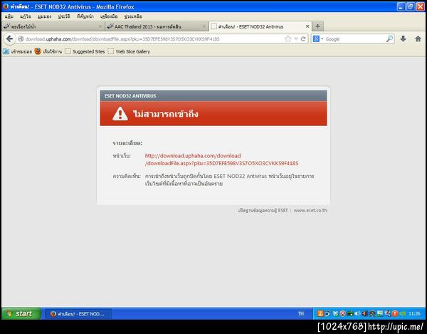Open the เครื่องมือ (Tools) menu
Viewport: 427px width, 334px height.
click(109, 16)
